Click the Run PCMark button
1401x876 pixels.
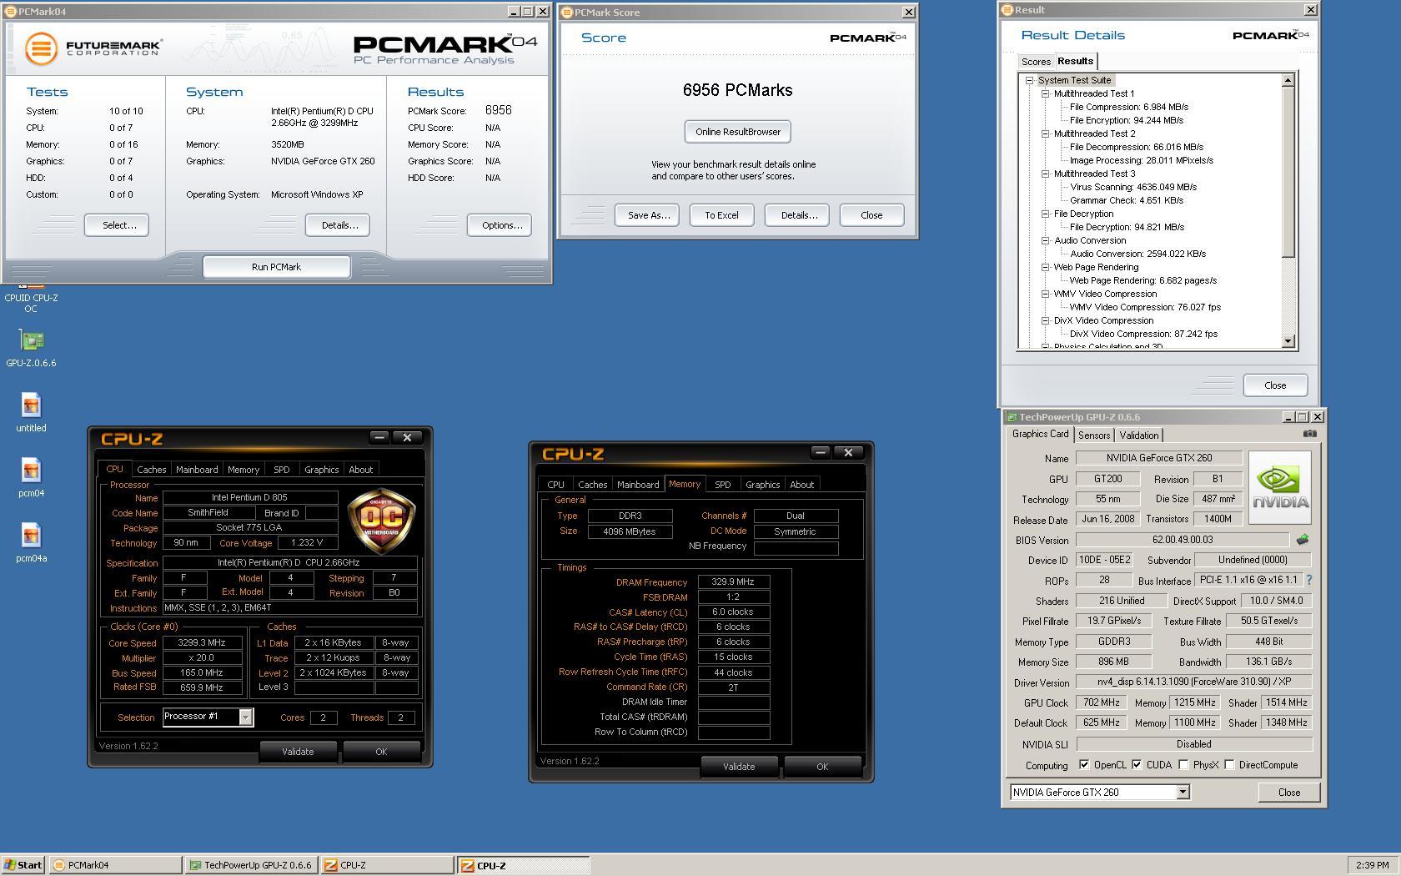[x=276, y=267]
